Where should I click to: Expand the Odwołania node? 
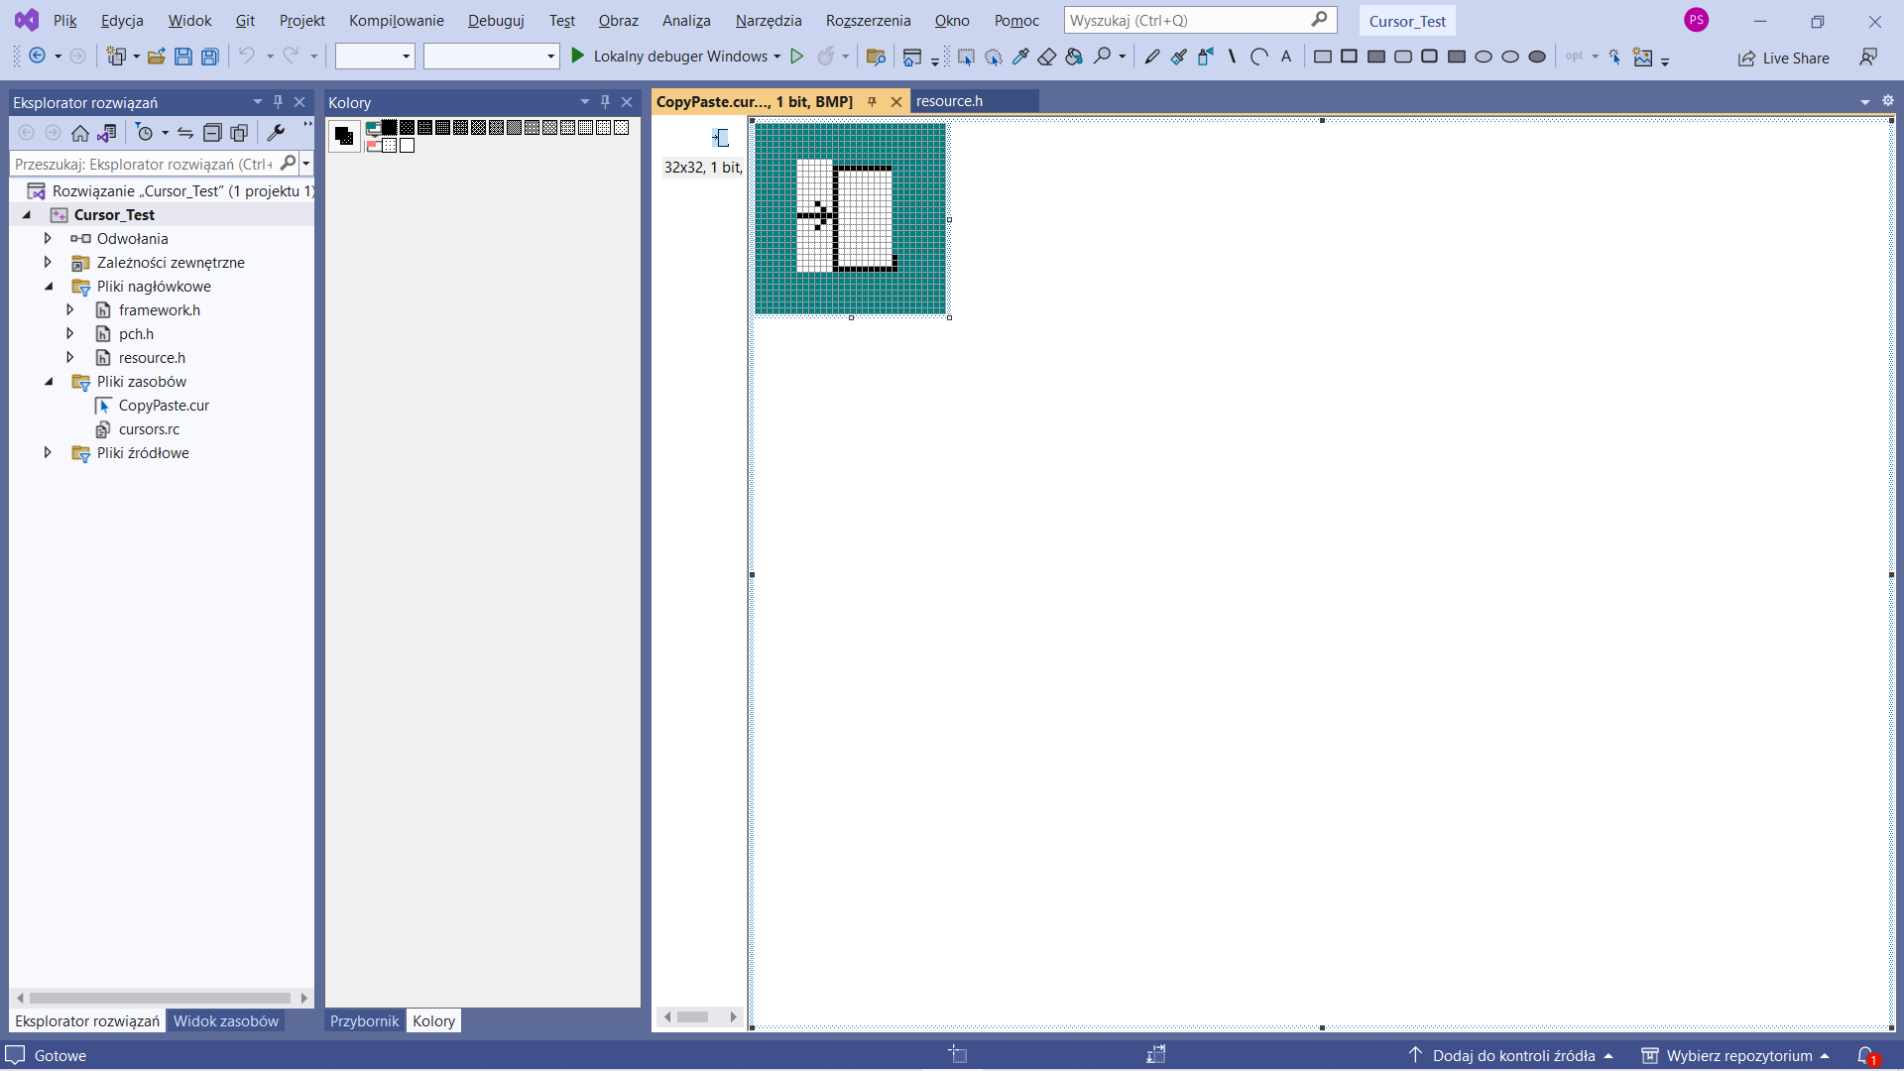(x=48, y=238)
